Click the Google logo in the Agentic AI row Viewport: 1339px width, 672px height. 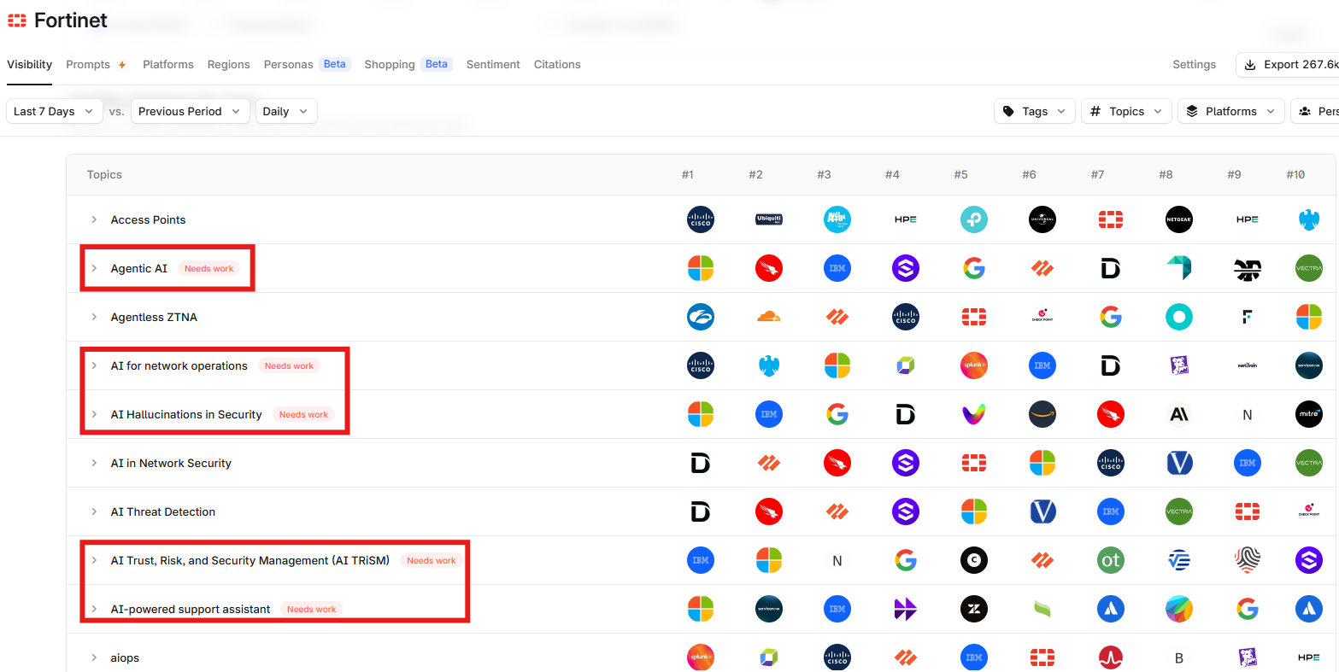974,268
